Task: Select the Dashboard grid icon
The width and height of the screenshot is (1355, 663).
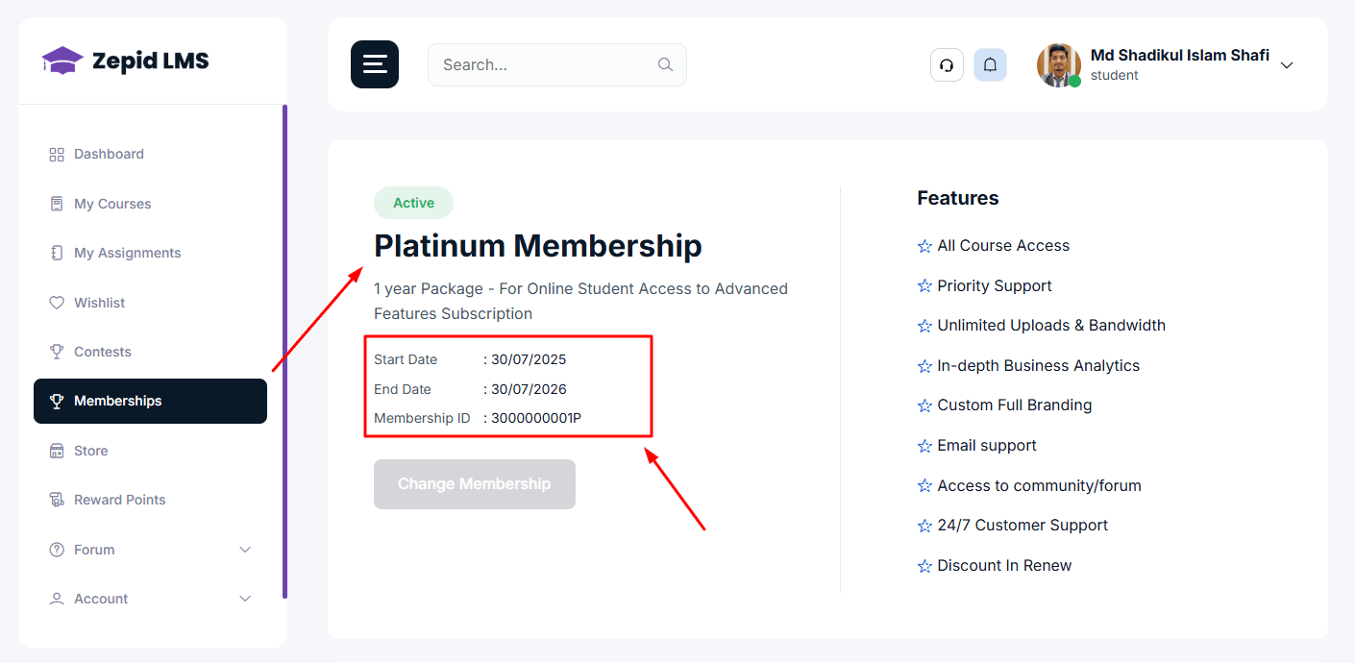Action: 57,154
